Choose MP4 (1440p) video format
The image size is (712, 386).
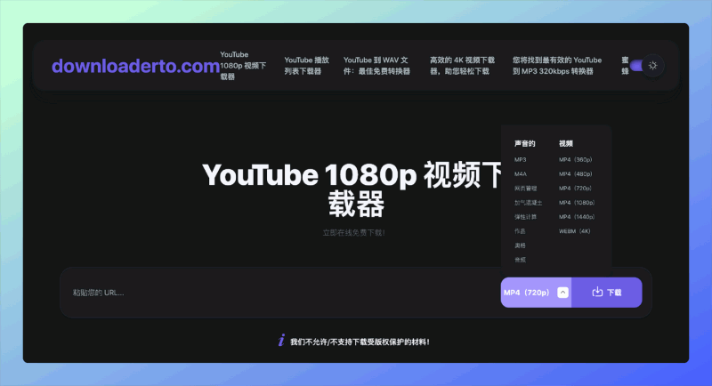pos(577,217)
